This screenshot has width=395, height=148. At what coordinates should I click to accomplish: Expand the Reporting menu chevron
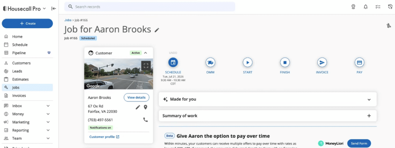tap(48, 130)
